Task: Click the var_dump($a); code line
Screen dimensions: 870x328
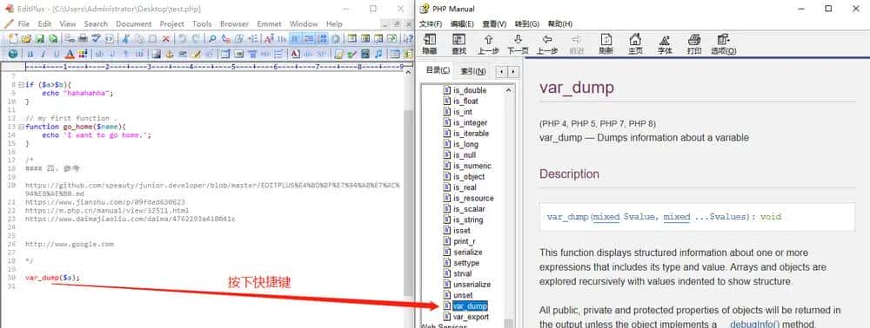Action: (52, 278)
